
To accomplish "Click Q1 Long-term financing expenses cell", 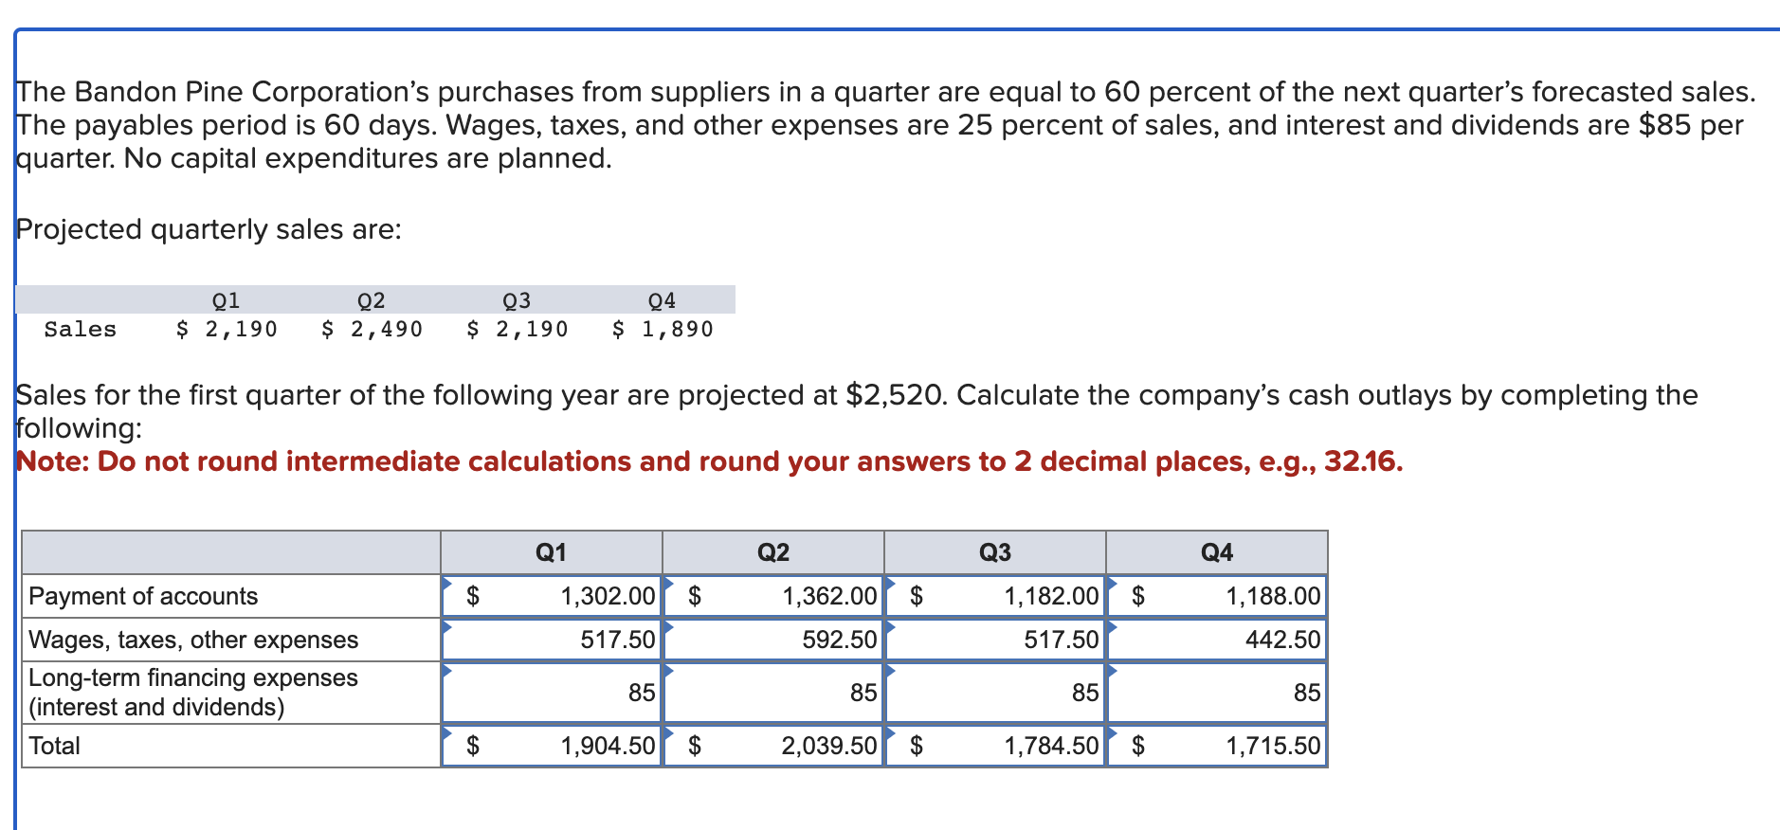I will coord(552,693).
